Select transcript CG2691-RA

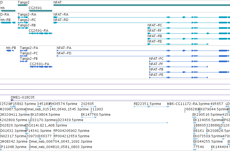coord(40,33)
